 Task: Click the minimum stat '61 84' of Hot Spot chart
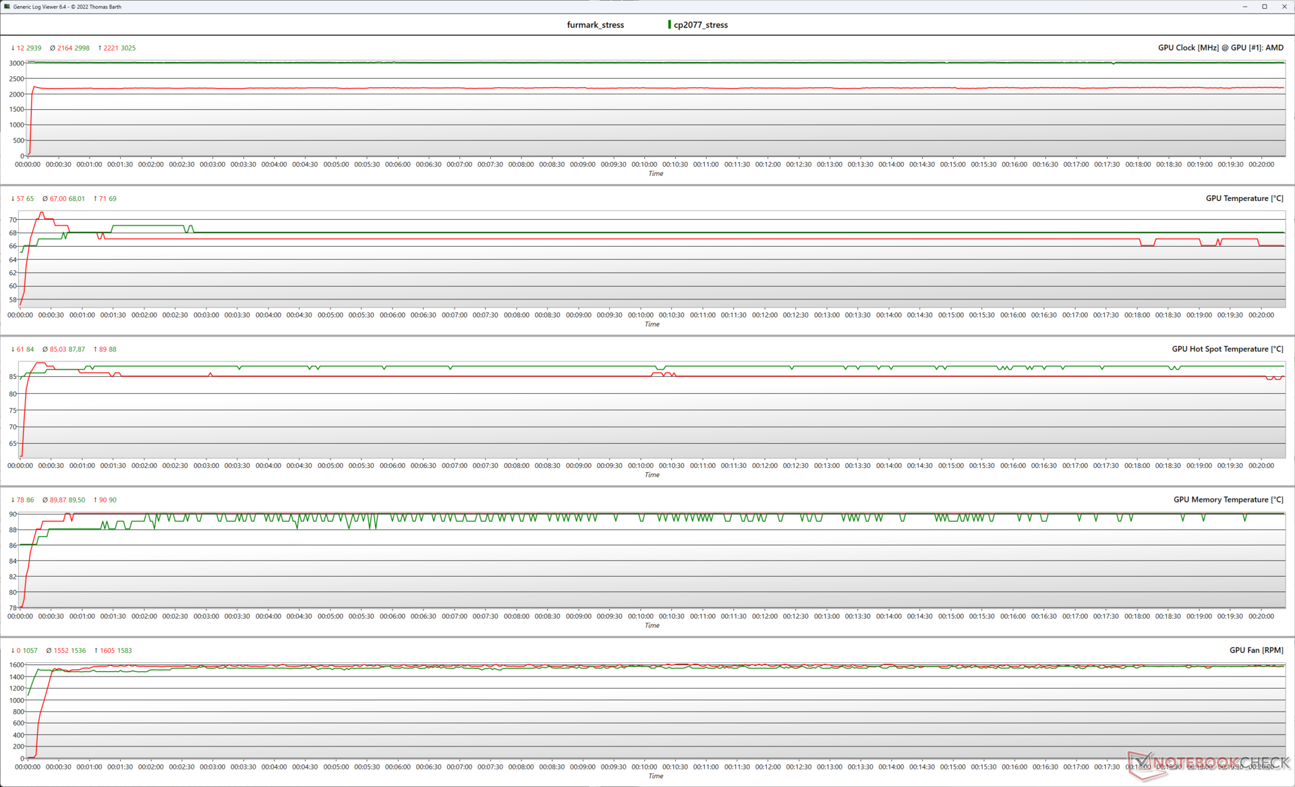pyautogui.click(x=22, y=349)
